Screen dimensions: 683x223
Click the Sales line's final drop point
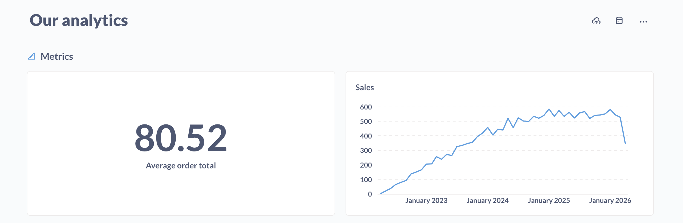coord(625,143)
